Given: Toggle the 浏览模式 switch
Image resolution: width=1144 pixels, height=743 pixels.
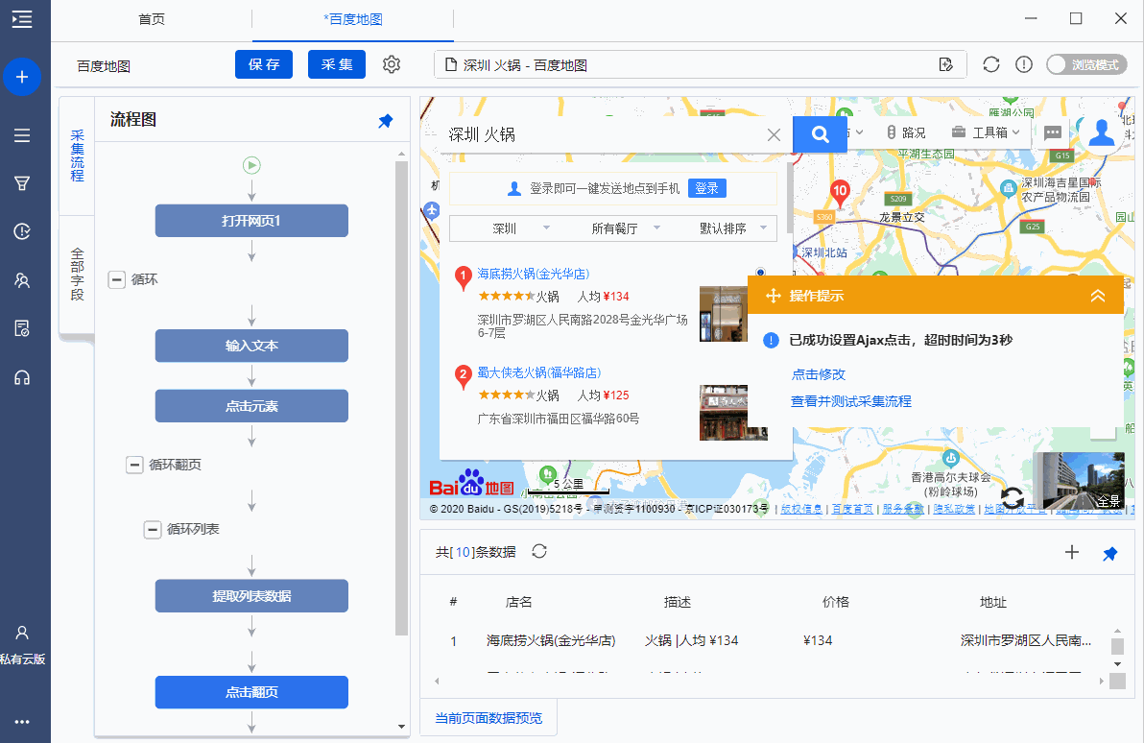Looking at the screenshot, I should pos(1087,65).
